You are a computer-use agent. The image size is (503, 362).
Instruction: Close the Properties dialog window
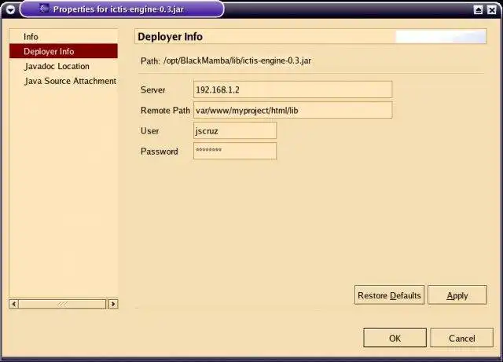(492, 9)
